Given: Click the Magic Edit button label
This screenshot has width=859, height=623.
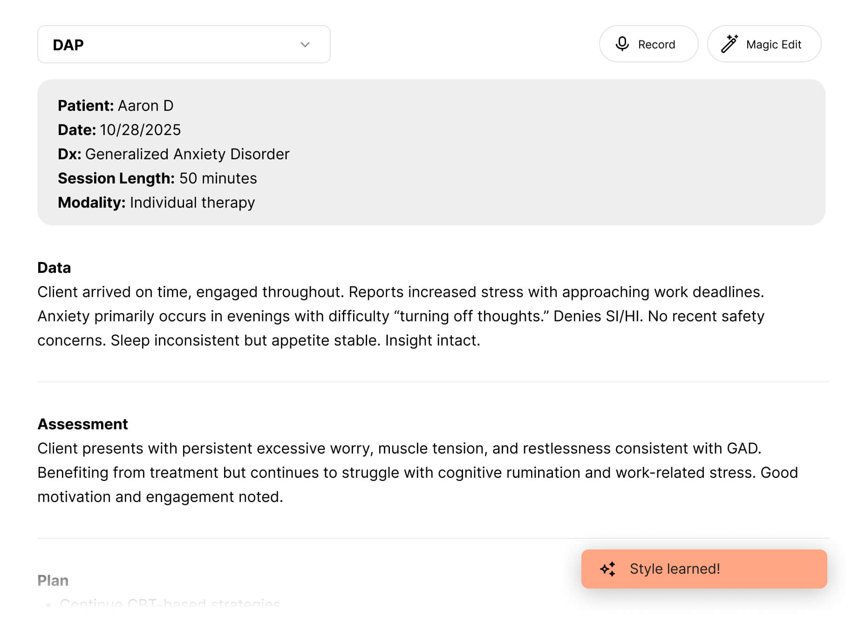Looking at the screenshot, I should (773, 45).
